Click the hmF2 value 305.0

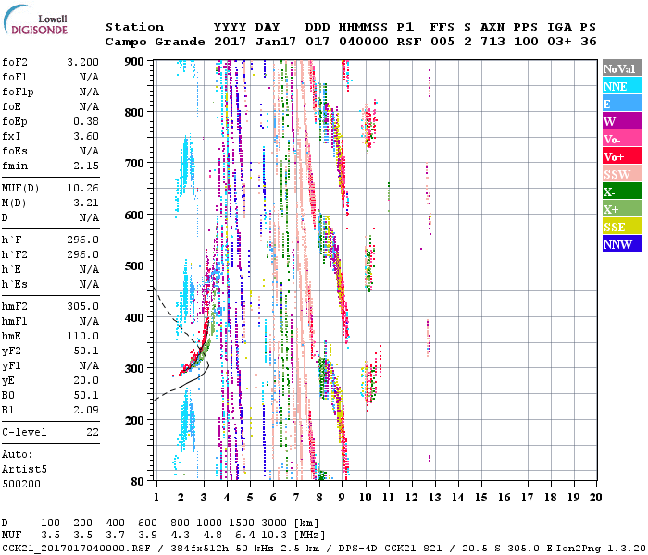(x=83, y=306)
